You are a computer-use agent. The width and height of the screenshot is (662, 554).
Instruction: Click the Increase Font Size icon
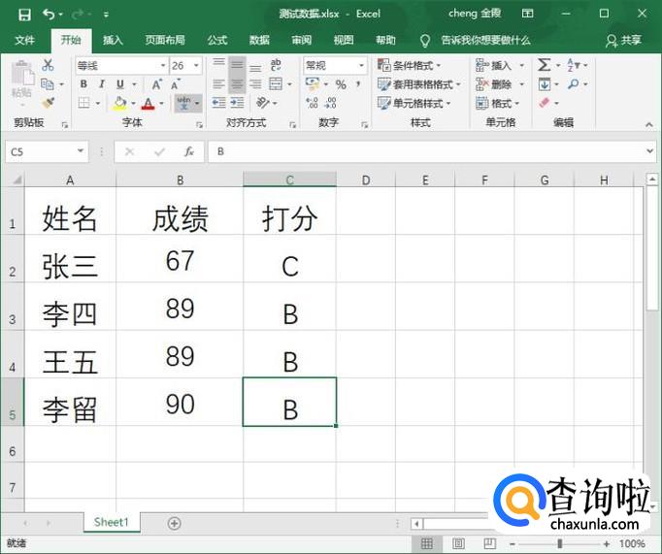pyautogui.click(x=156, y=84)
